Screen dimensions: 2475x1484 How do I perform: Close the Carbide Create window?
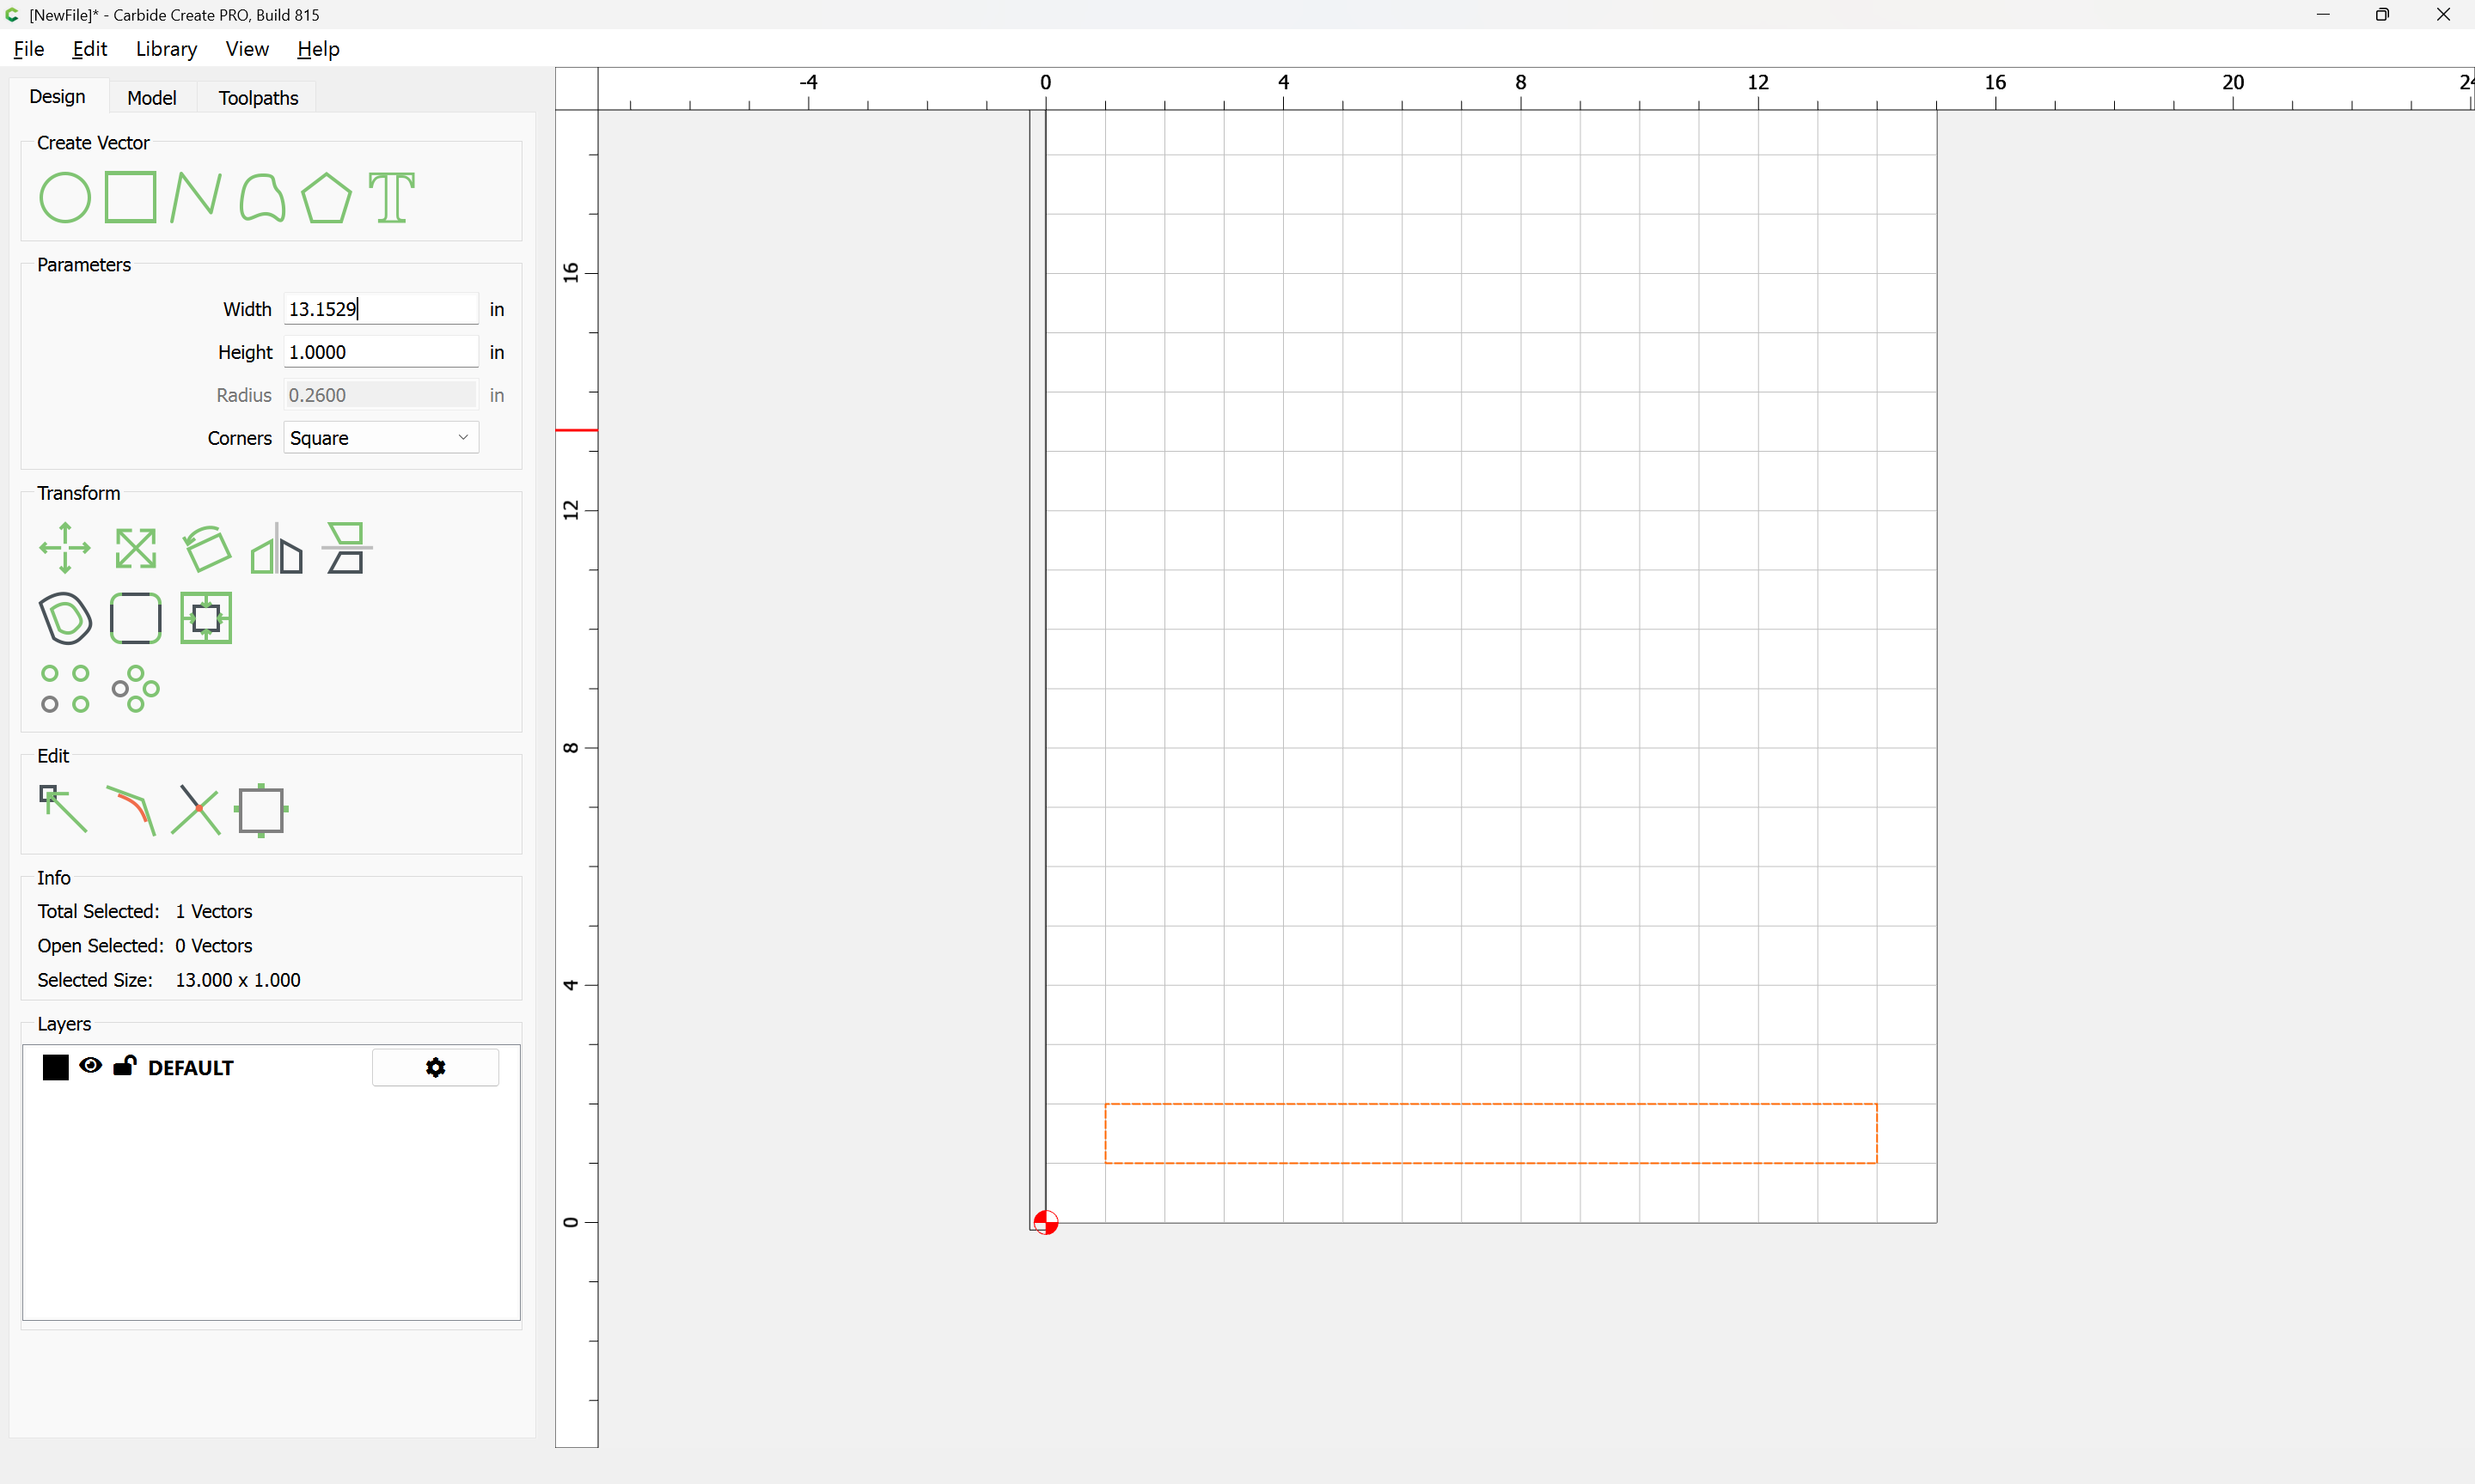(2443, 15)
